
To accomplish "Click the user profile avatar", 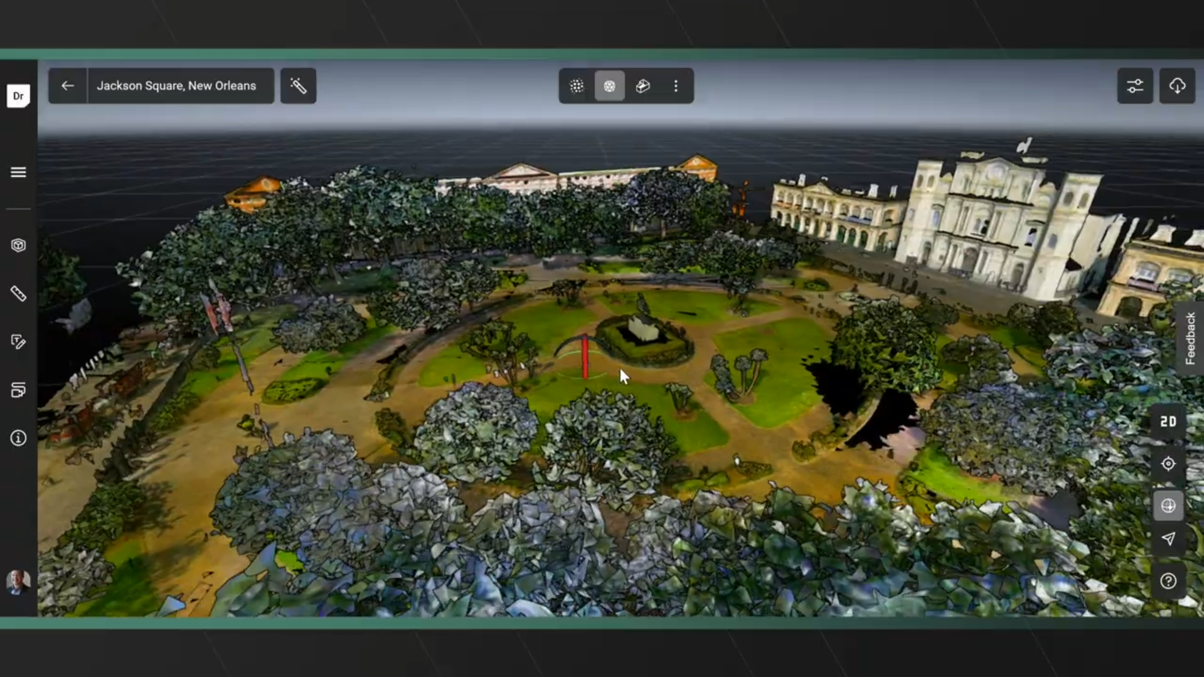I will pos(18,582).
